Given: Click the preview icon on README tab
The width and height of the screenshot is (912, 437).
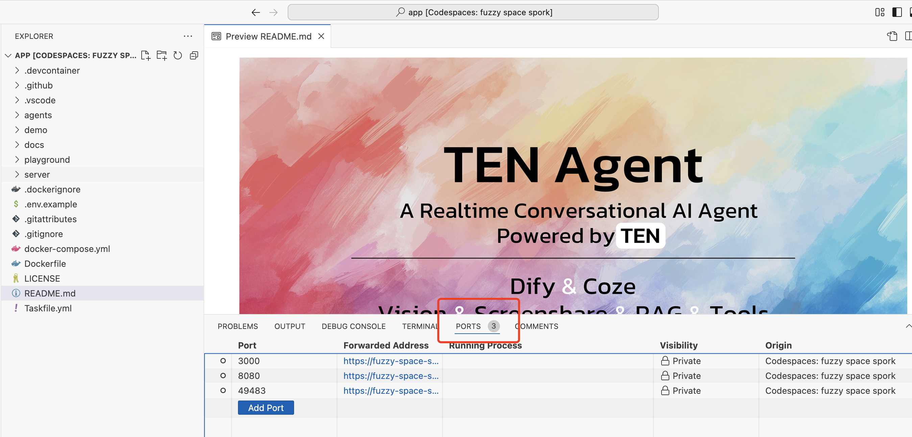Looking at the screenshot, I should [x=216, y=36].
